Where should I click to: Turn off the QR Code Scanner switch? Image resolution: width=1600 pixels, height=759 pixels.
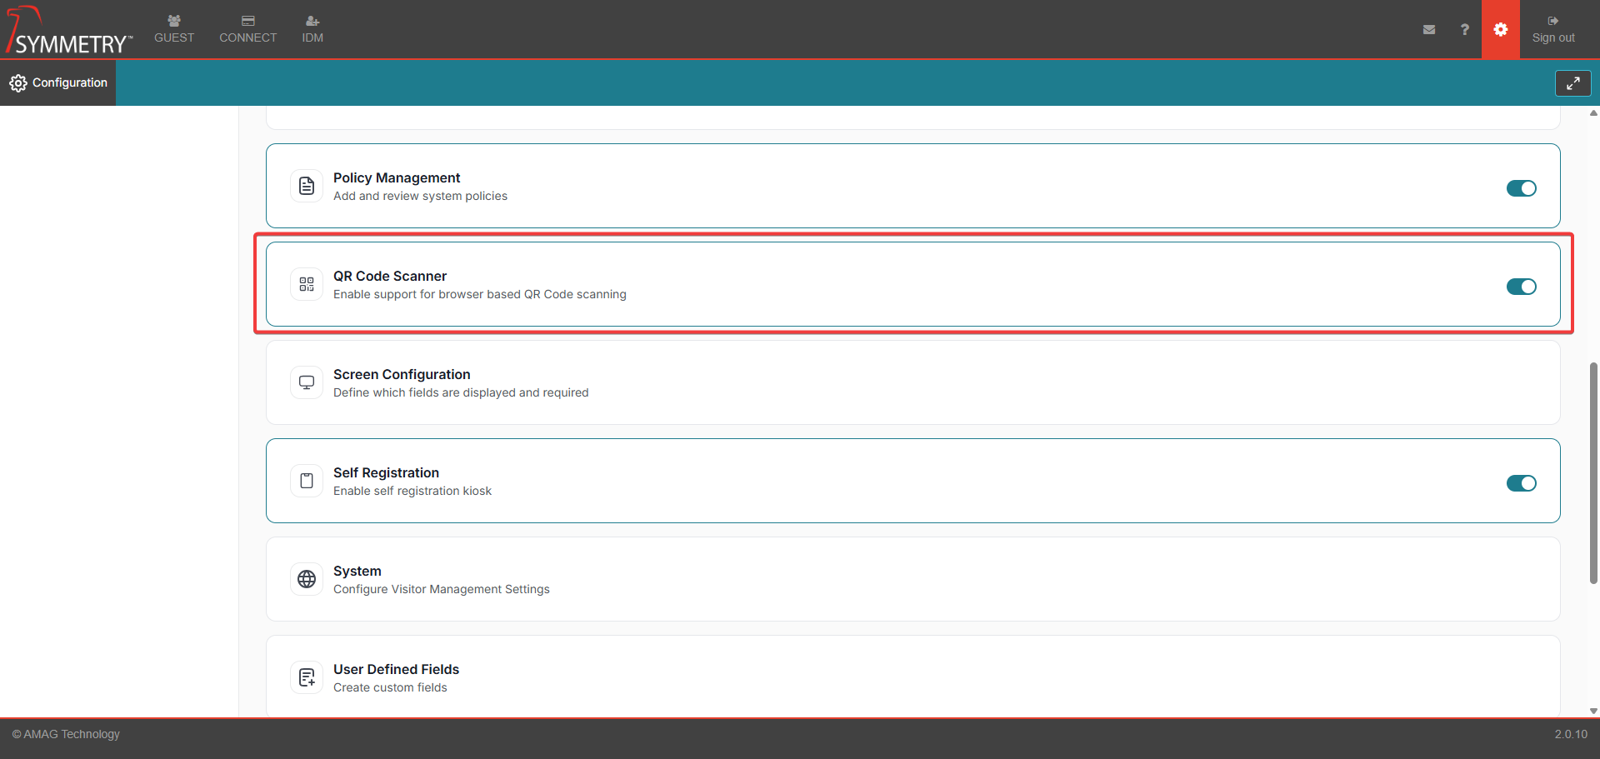click(1521, 287)
